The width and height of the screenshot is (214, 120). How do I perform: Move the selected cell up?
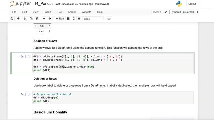(44, 19)
